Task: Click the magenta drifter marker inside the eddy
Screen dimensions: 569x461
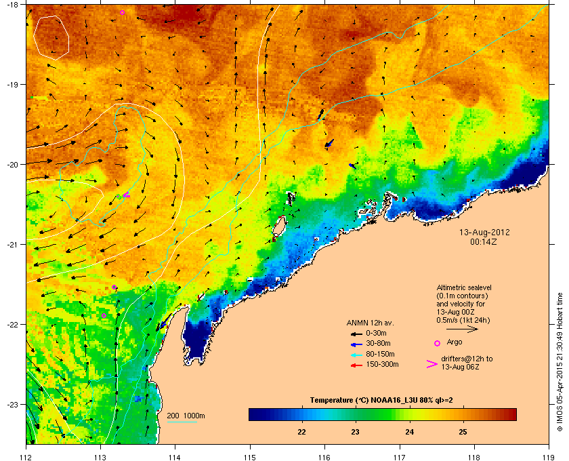Action: pyautogui.click(x=126, y=195)
